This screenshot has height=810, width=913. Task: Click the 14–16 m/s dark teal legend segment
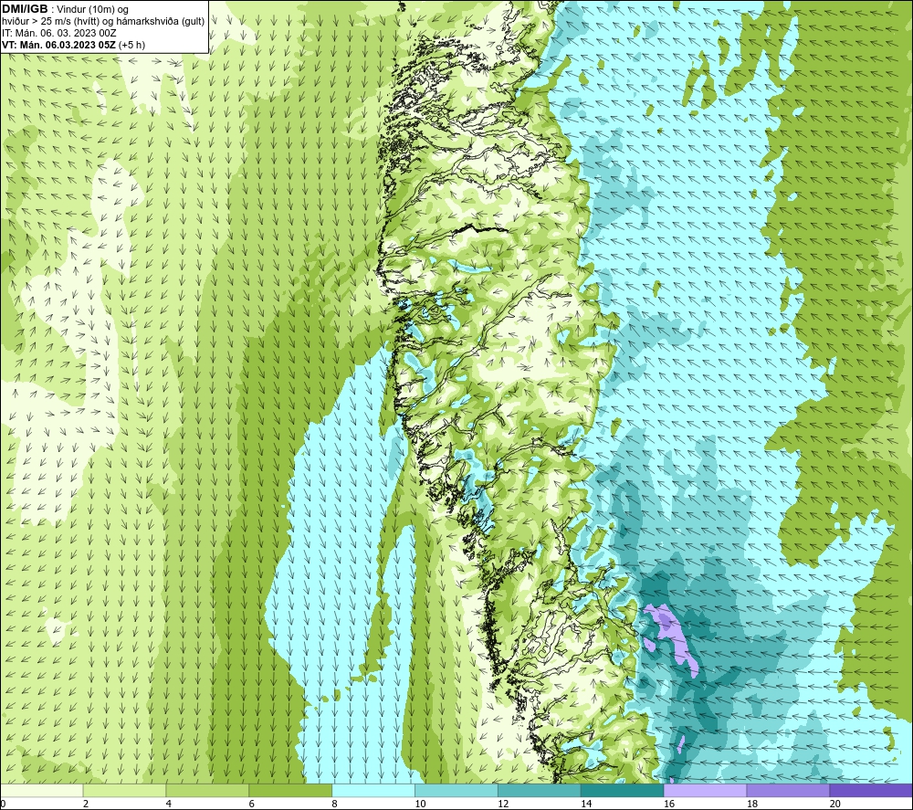tap(623, 790)
